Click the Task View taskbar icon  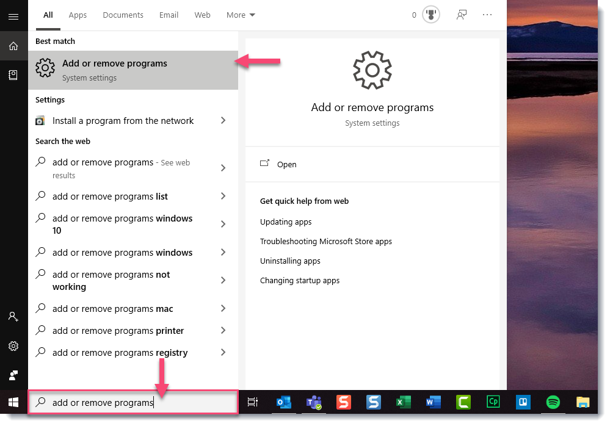(x=253, y=402)
